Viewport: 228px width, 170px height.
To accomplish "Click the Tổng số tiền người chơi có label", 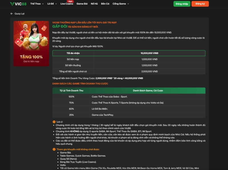I will tap(73, 72).
